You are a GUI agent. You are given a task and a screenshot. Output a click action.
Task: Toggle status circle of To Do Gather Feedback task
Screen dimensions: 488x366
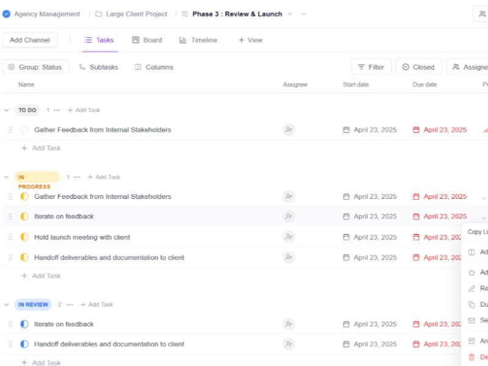tap(24, 130)
